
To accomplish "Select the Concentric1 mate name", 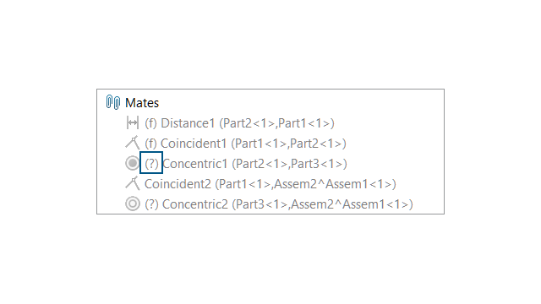I will (x=195, y=164).
